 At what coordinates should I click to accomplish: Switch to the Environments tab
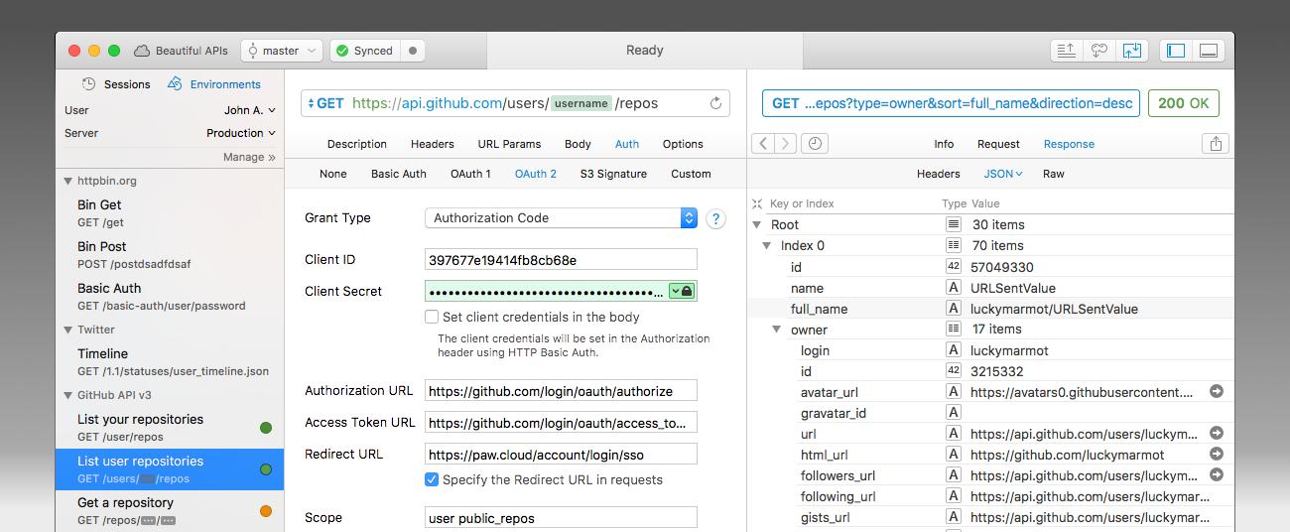214,84
